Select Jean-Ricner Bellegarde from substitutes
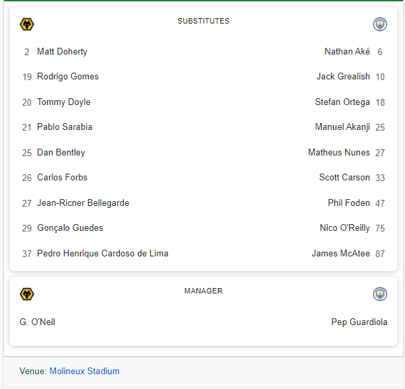Screen dimensions: 405x389 click(83, 203)
